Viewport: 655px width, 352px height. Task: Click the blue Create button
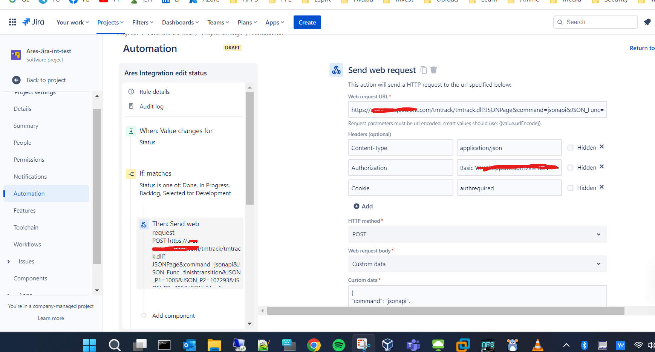coord(307,23)
